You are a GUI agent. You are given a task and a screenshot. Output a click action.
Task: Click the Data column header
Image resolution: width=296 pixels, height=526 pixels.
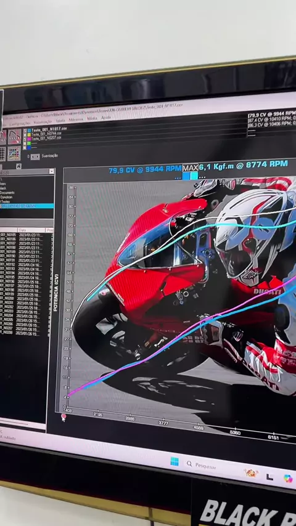point(31,230)
